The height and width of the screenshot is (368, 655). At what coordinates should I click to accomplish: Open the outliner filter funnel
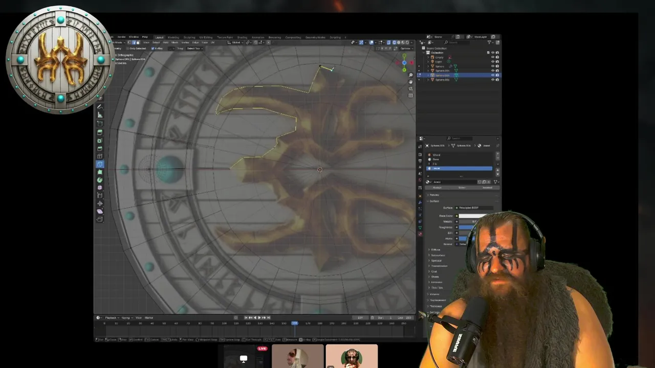coord(490,42)
